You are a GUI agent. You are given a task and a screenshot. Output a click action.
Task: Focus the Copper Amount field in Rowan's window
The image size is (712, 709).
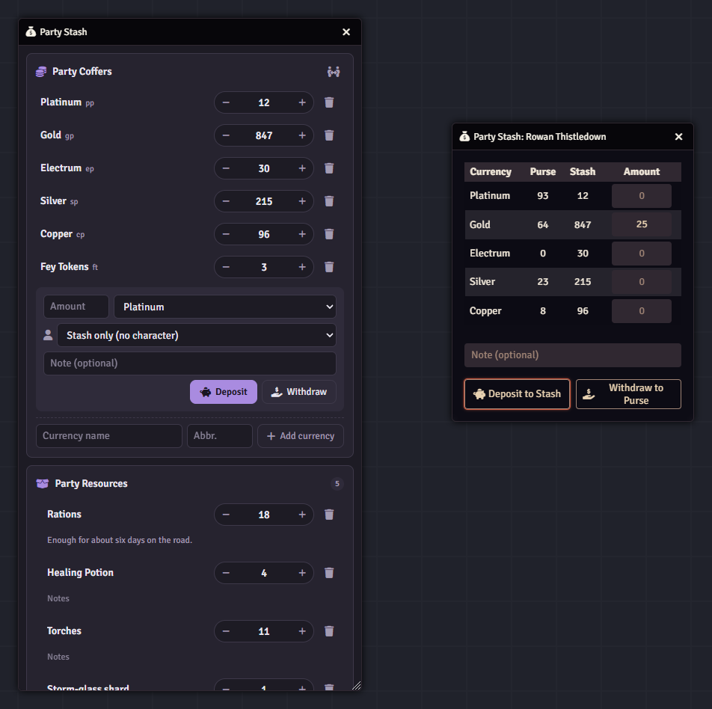642,311
